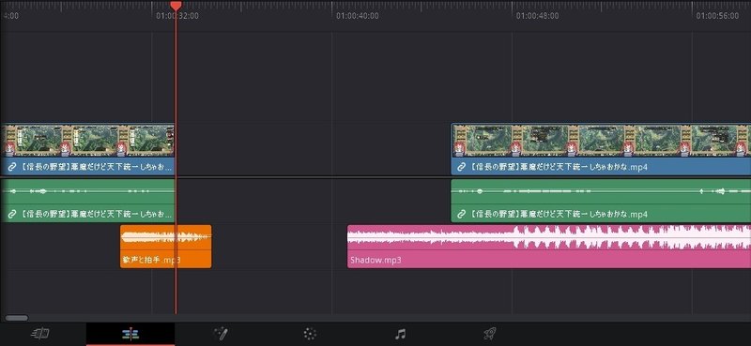The height and width of the screenshot is (346, 751).
Task: Click link icon on first blue video clip
Action: coord(13,167)
